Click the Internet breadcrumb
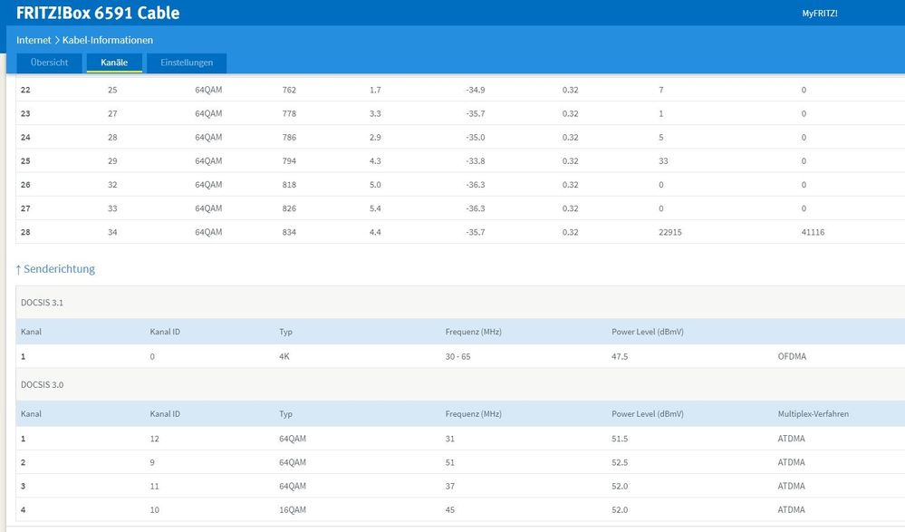Viewport: 905px width, 532px height. tap(34, 40)
